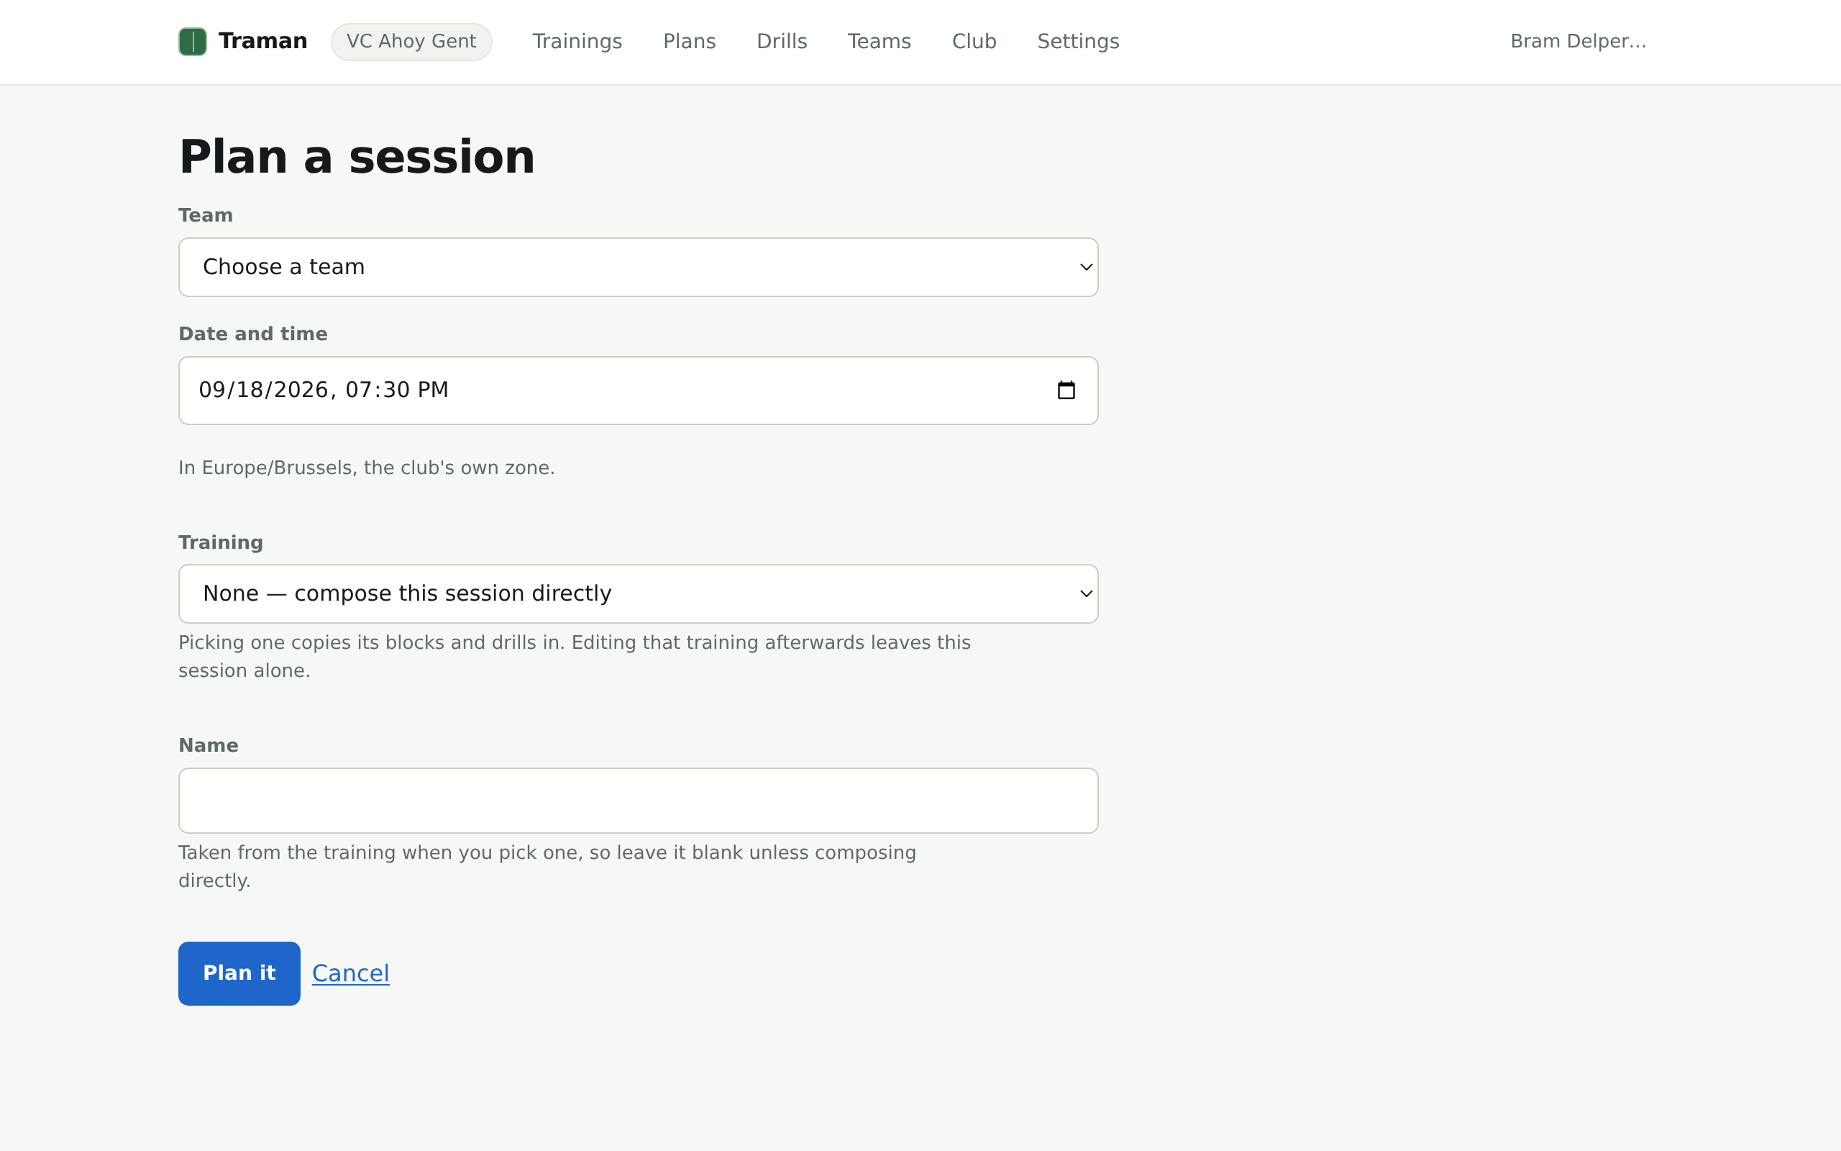Click the Date and time input field

coord(639,391)
